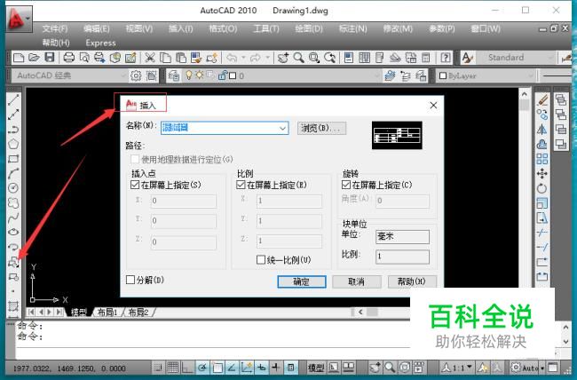The image size is (577, 380).
Task: Click the Insert Block tool icon
Action: 13,262
